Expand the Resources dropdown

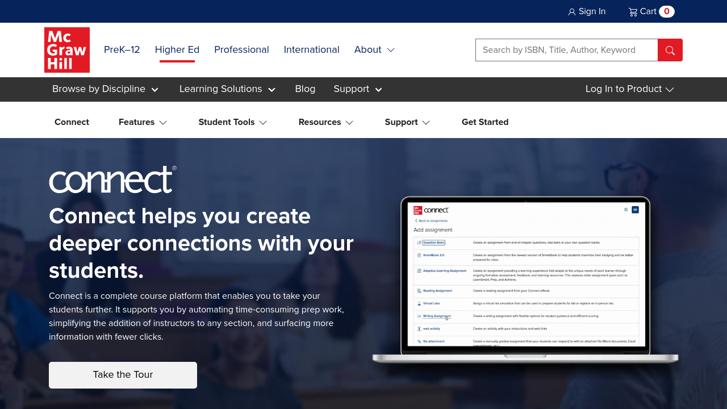pyautogui.click(x=325, y=122)
